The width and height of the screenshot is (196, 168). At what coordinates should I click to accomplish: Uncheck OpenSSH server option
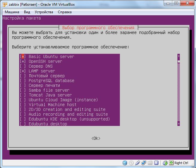23,61
